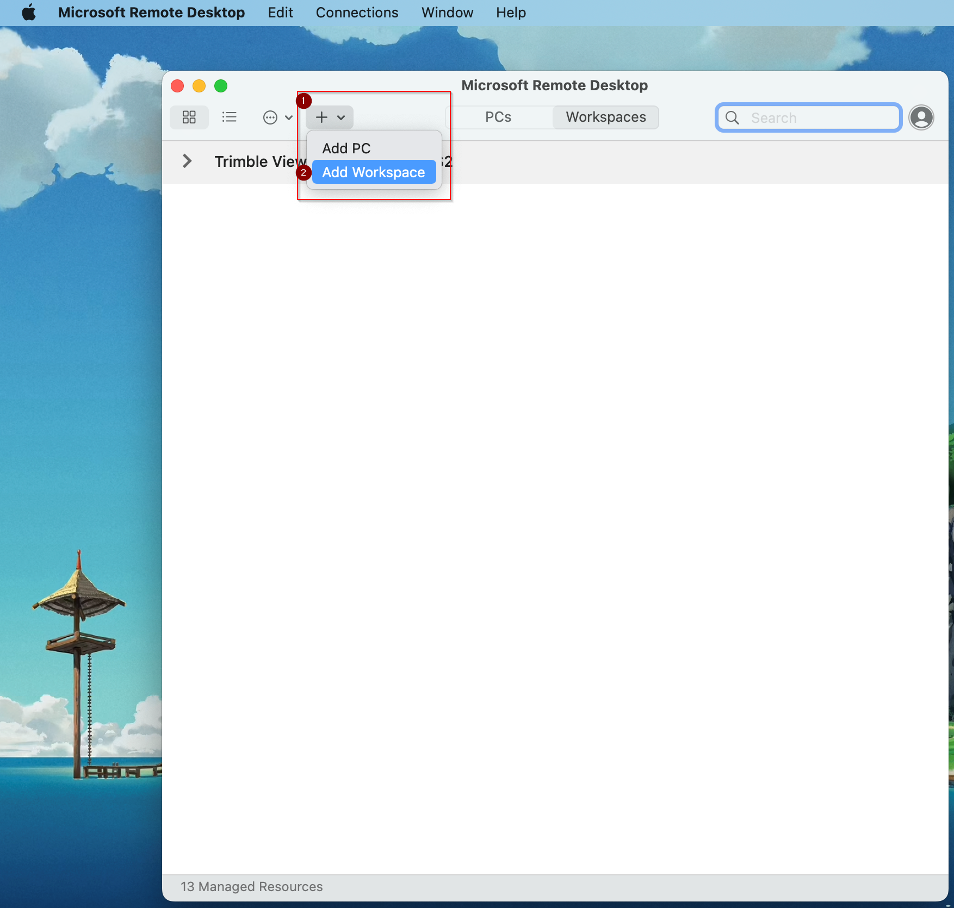
Task: Click the 13 Managed Resources status text
Action: point(251,887)
